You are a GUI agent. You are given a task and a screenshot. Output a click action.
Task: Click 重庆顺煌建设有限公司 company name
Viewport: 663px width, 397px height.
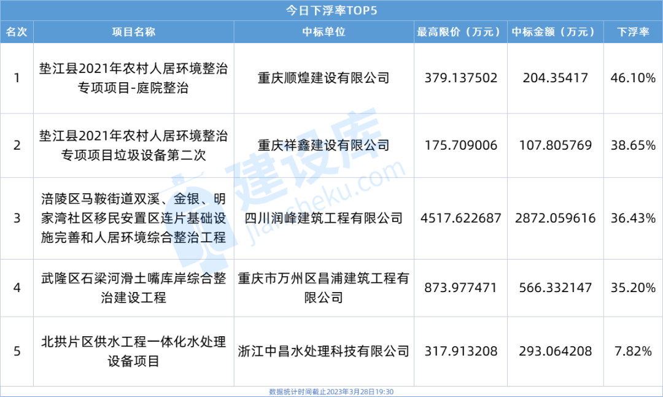coord(324,79)
